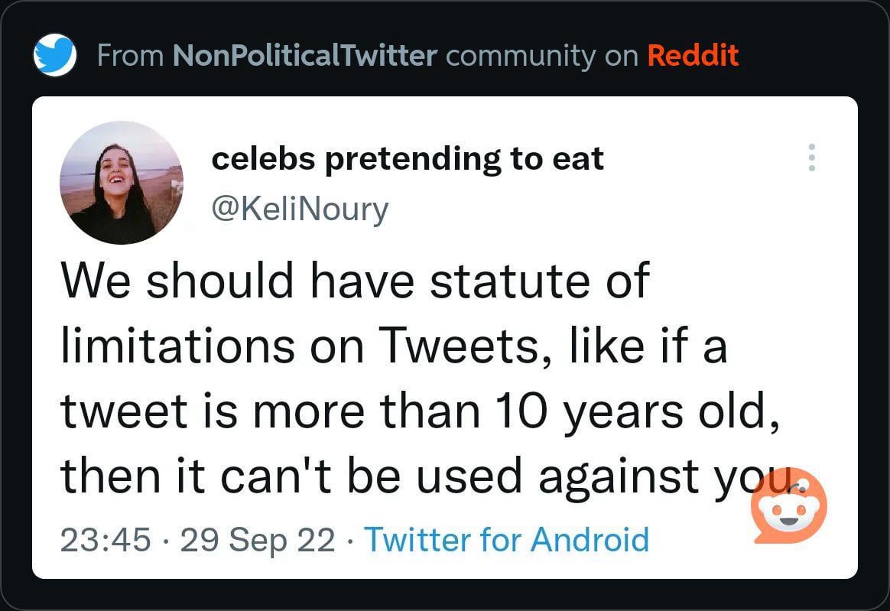Click the word From in the header

coord(130,55)
